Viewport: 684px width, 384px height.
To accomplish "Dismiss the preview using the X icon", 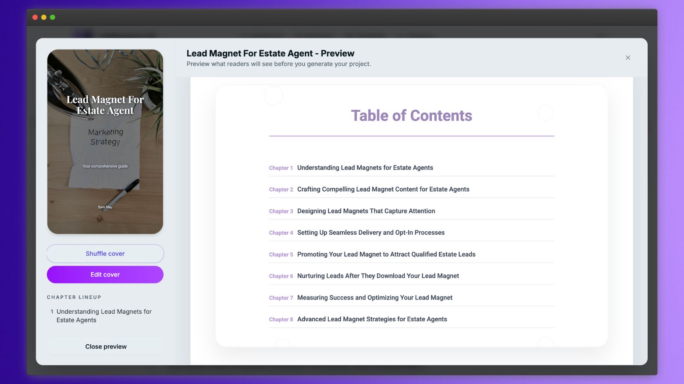I will (628, 58).
